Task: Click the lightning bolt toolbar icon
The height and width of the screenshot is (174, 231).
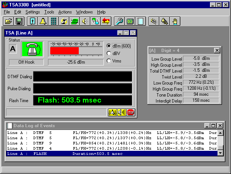Action: [64, 21]
